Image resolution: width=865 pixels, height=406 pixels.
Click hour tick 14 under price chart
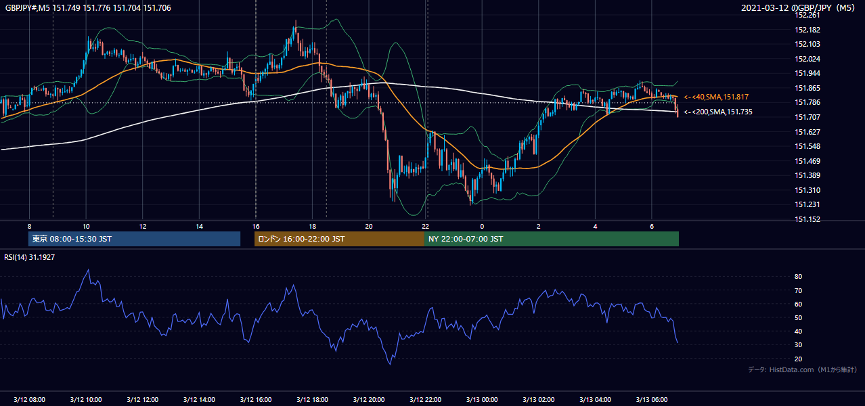point(199,225)
